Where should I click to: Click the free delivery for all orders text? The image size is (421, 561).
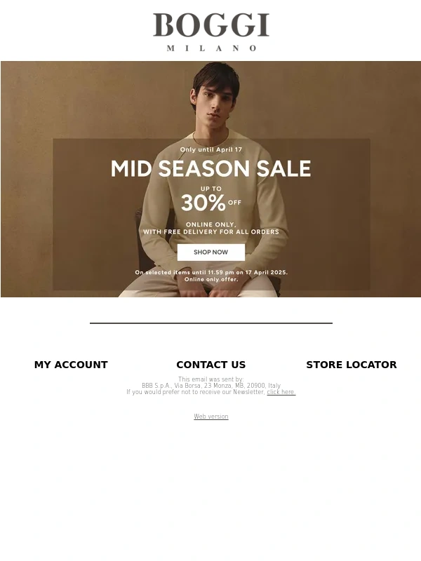click(x=211, y=232)
